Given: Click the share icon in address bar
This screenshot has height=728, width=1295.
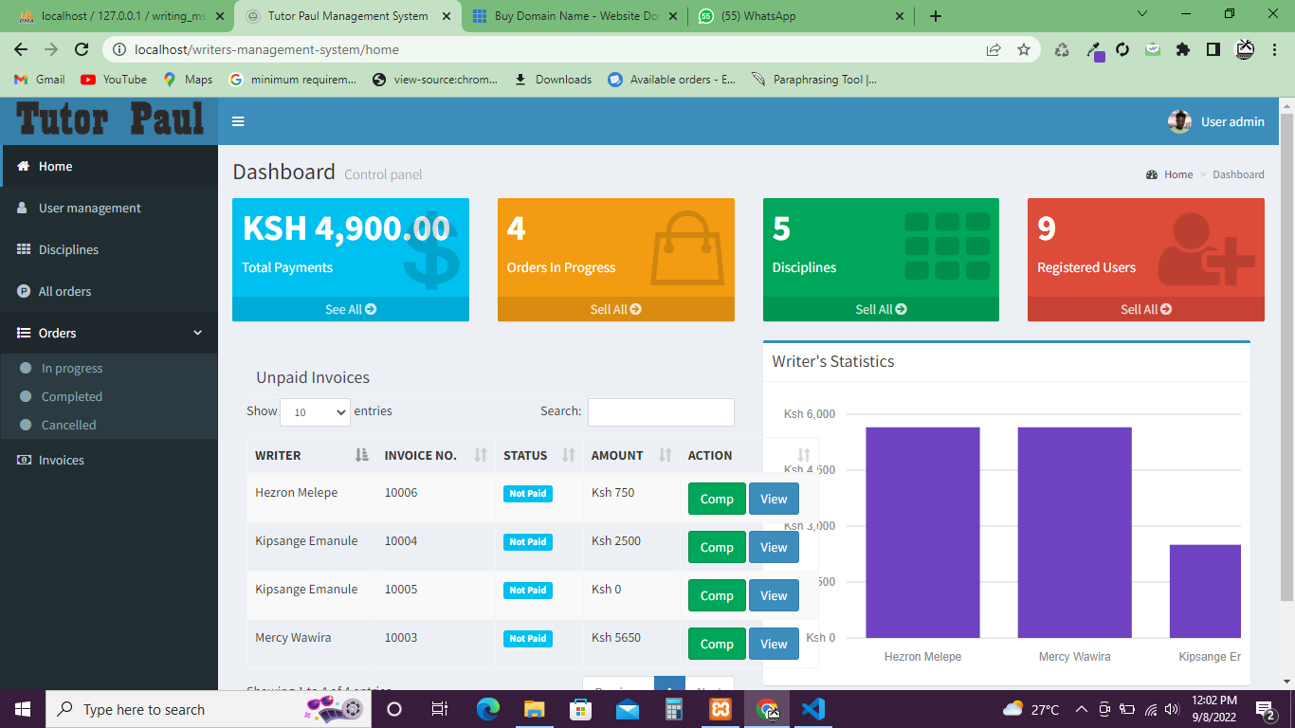Looking at the screenshot, I should point(994,49).
